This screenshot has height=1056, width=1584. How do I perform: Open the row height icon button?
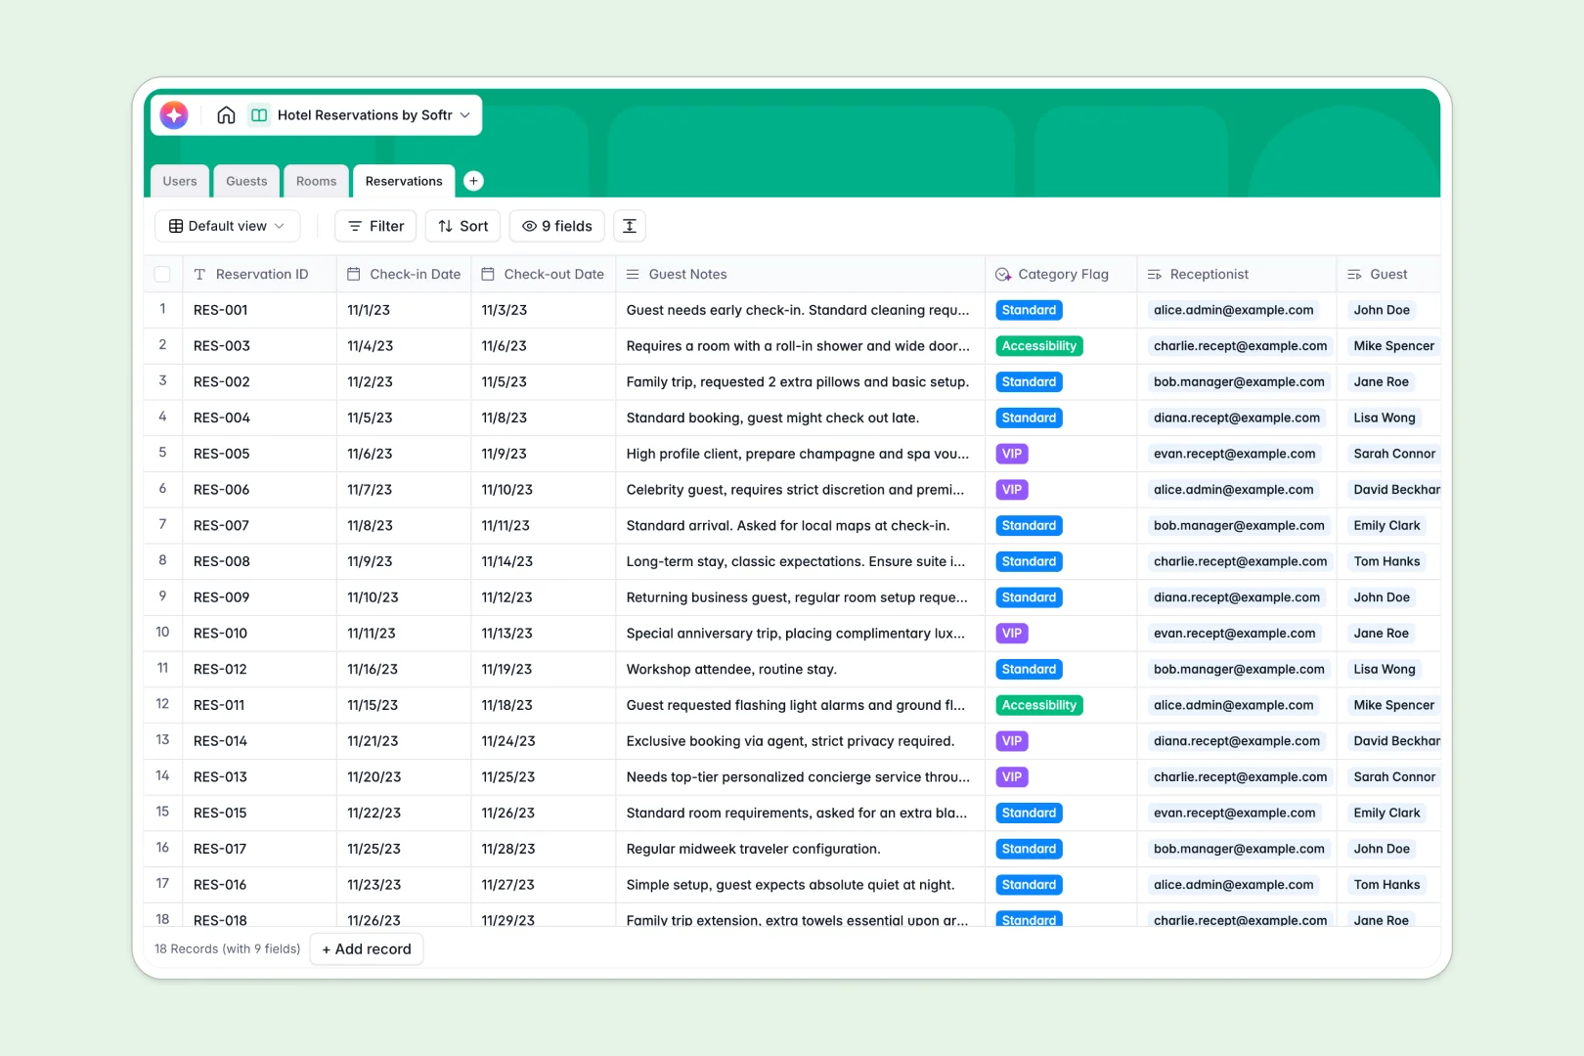pos(630,226)
